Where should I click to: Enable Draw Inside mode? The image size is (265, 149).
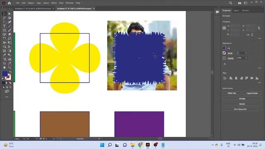tap(10, 87)
